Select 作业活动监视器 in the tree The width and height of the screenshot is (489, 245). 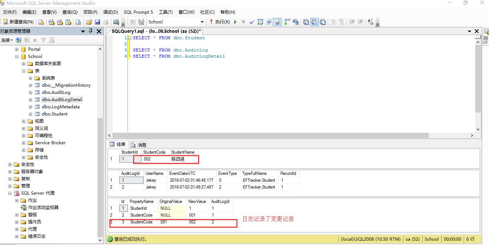coord(43,208)
